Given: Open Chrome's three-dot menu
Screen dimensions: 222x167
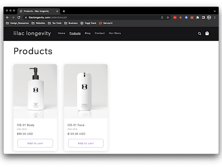Looking at the screenshot, I should (x=215, y=17).
